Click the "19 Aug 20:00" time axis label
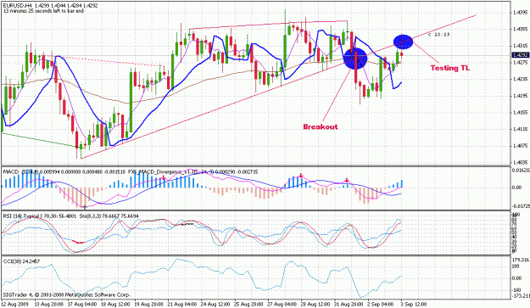The image size is (530, 308). click(149, 304)
